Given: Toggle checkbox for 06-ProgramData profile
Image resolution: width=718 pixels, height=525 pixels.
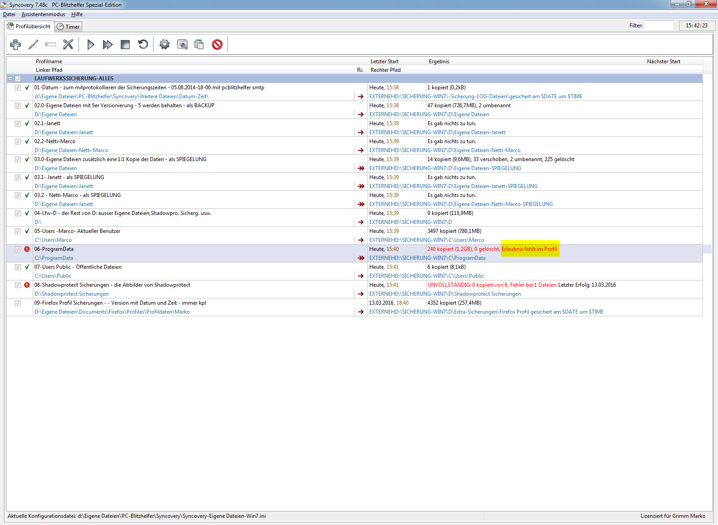Looking at the screenshot, I should click(x=18, y=249).
